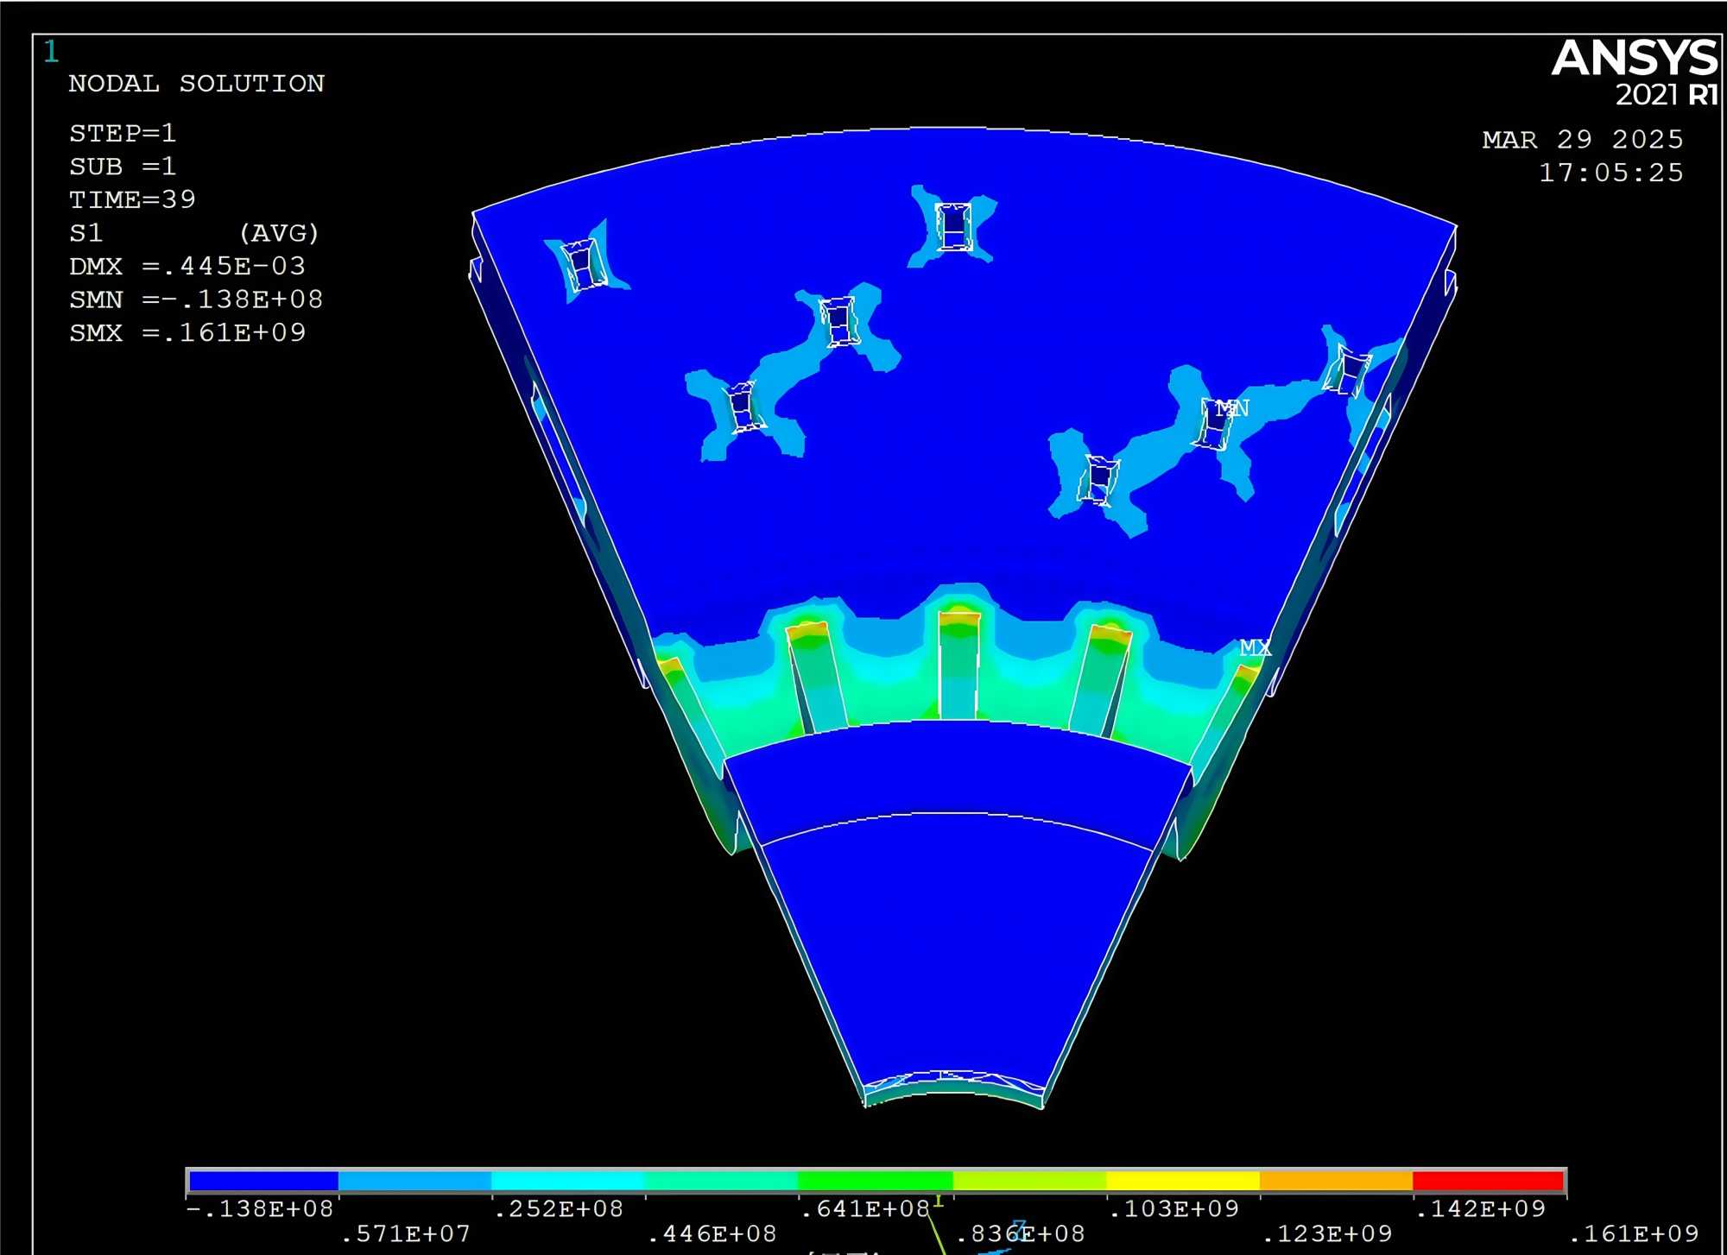Screen dimensions: 1727x1255
Task: Click the SMN =-.138E+08 value
Action: click(196, 300)
